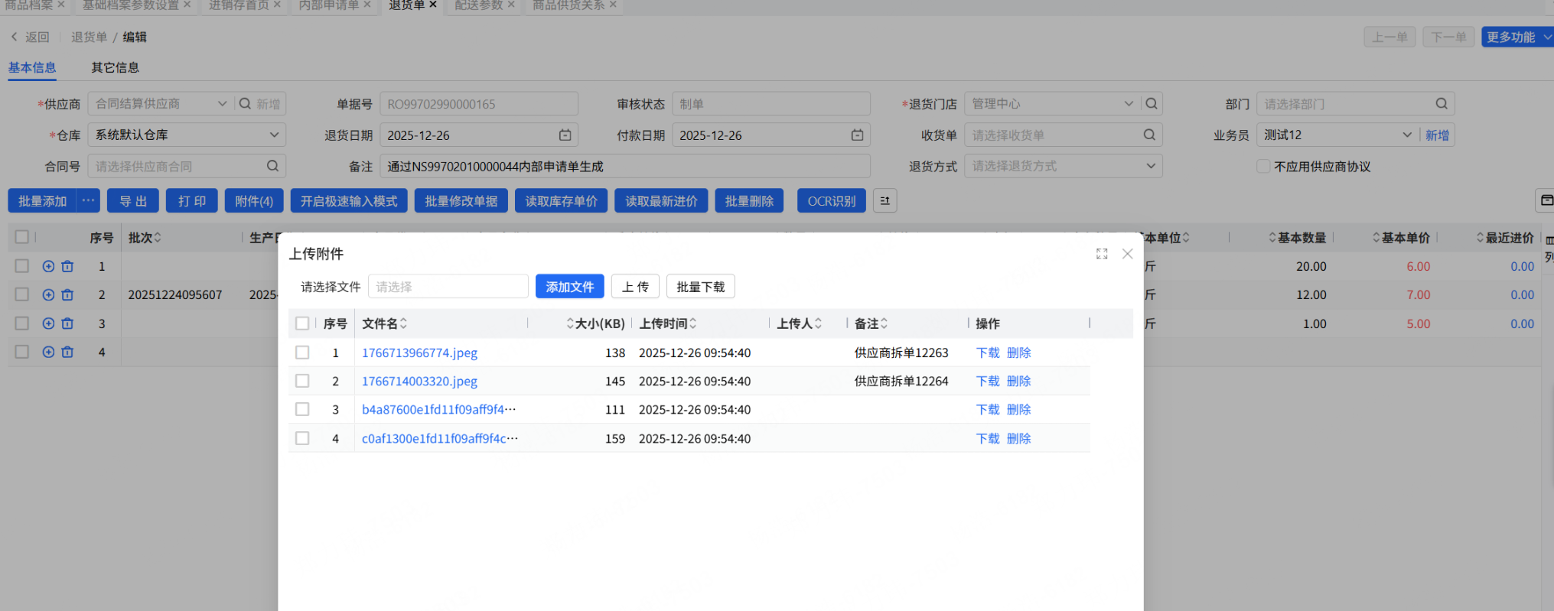Click trash delete icon in row 2

(x=67, y=294)
